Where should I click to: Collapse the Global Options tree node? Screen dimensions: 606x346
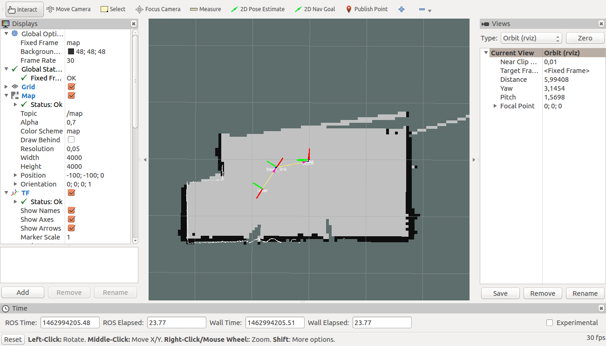pos(6,33)
